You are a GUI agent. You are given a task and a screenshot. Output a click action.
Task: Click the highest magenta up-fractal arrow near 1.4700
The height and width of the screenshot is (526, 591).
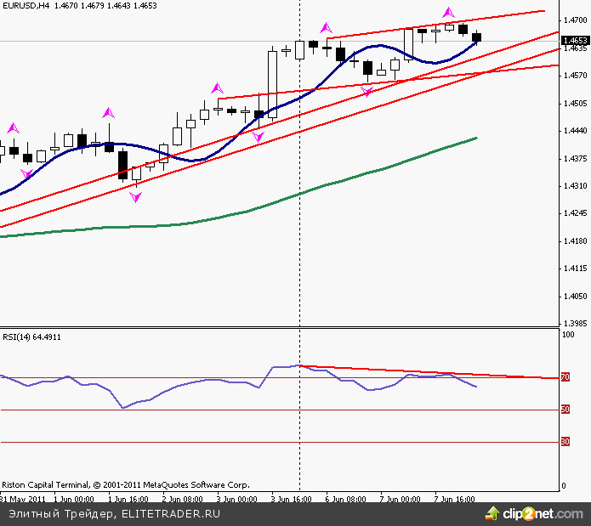coord(448,13)
